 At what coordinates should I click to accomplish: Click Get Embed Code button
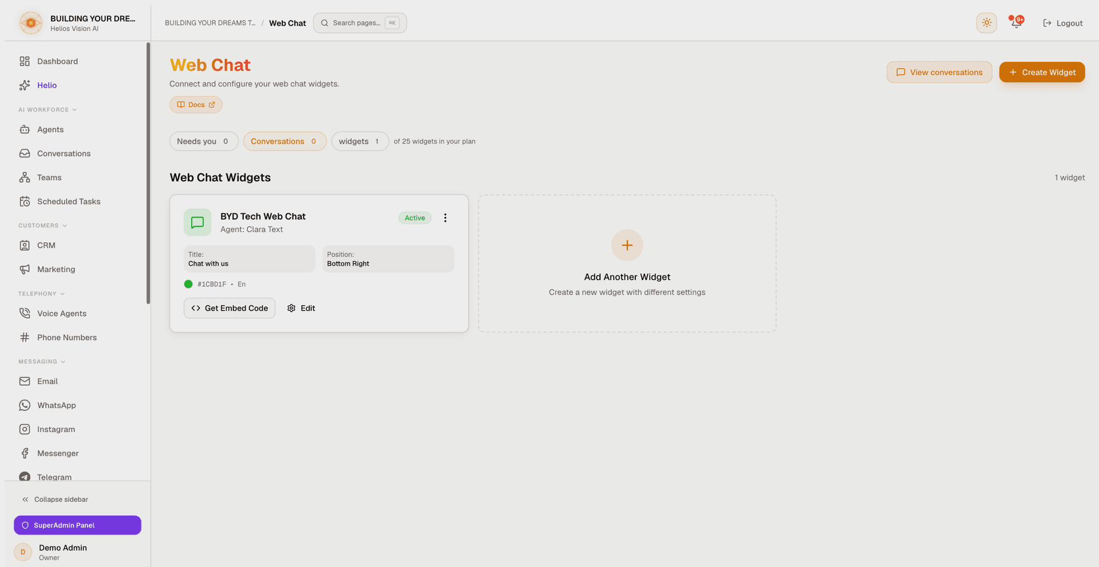click(230, 308)
